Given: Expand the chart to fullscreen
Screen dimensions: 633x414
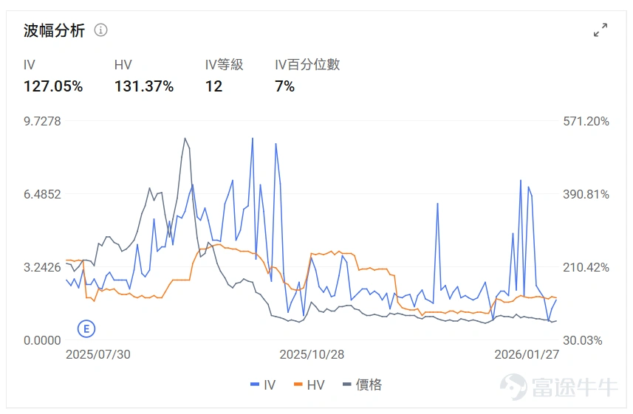Looking at the screenshot, I should coord(601,30).
